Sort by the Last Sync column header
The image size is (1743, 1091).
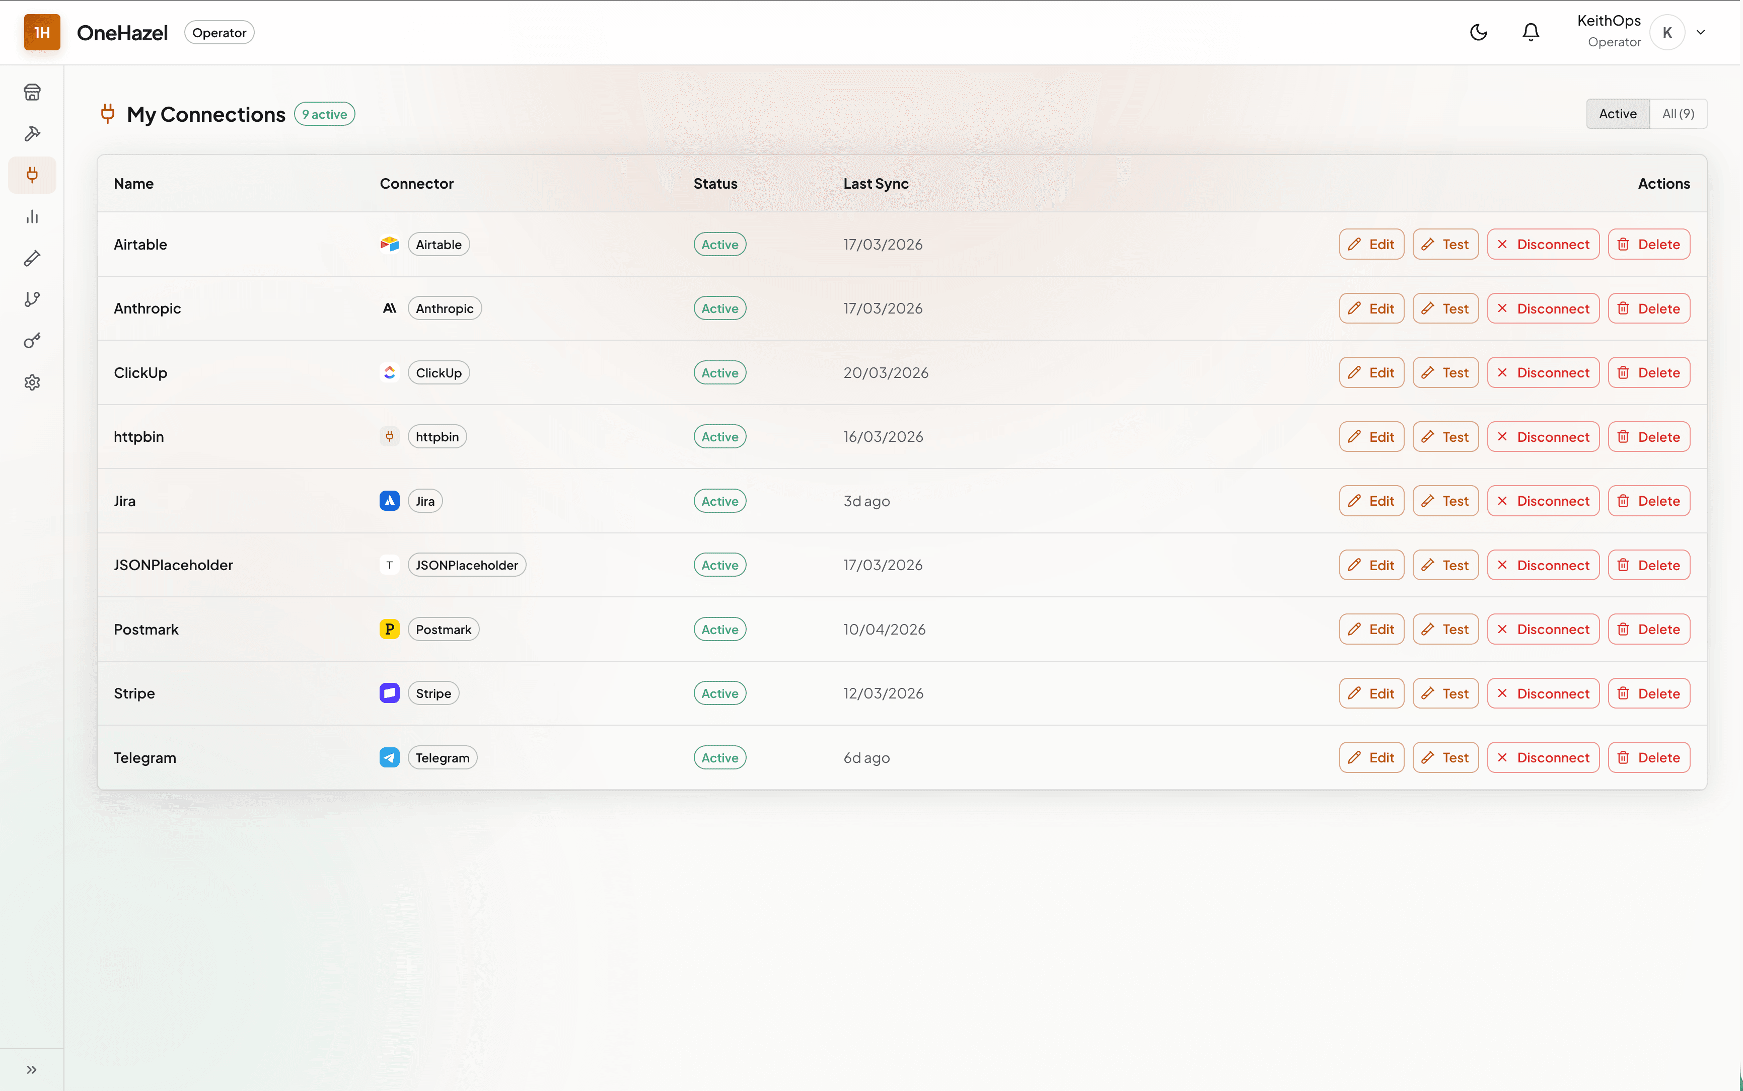click(x=876, y=183)
